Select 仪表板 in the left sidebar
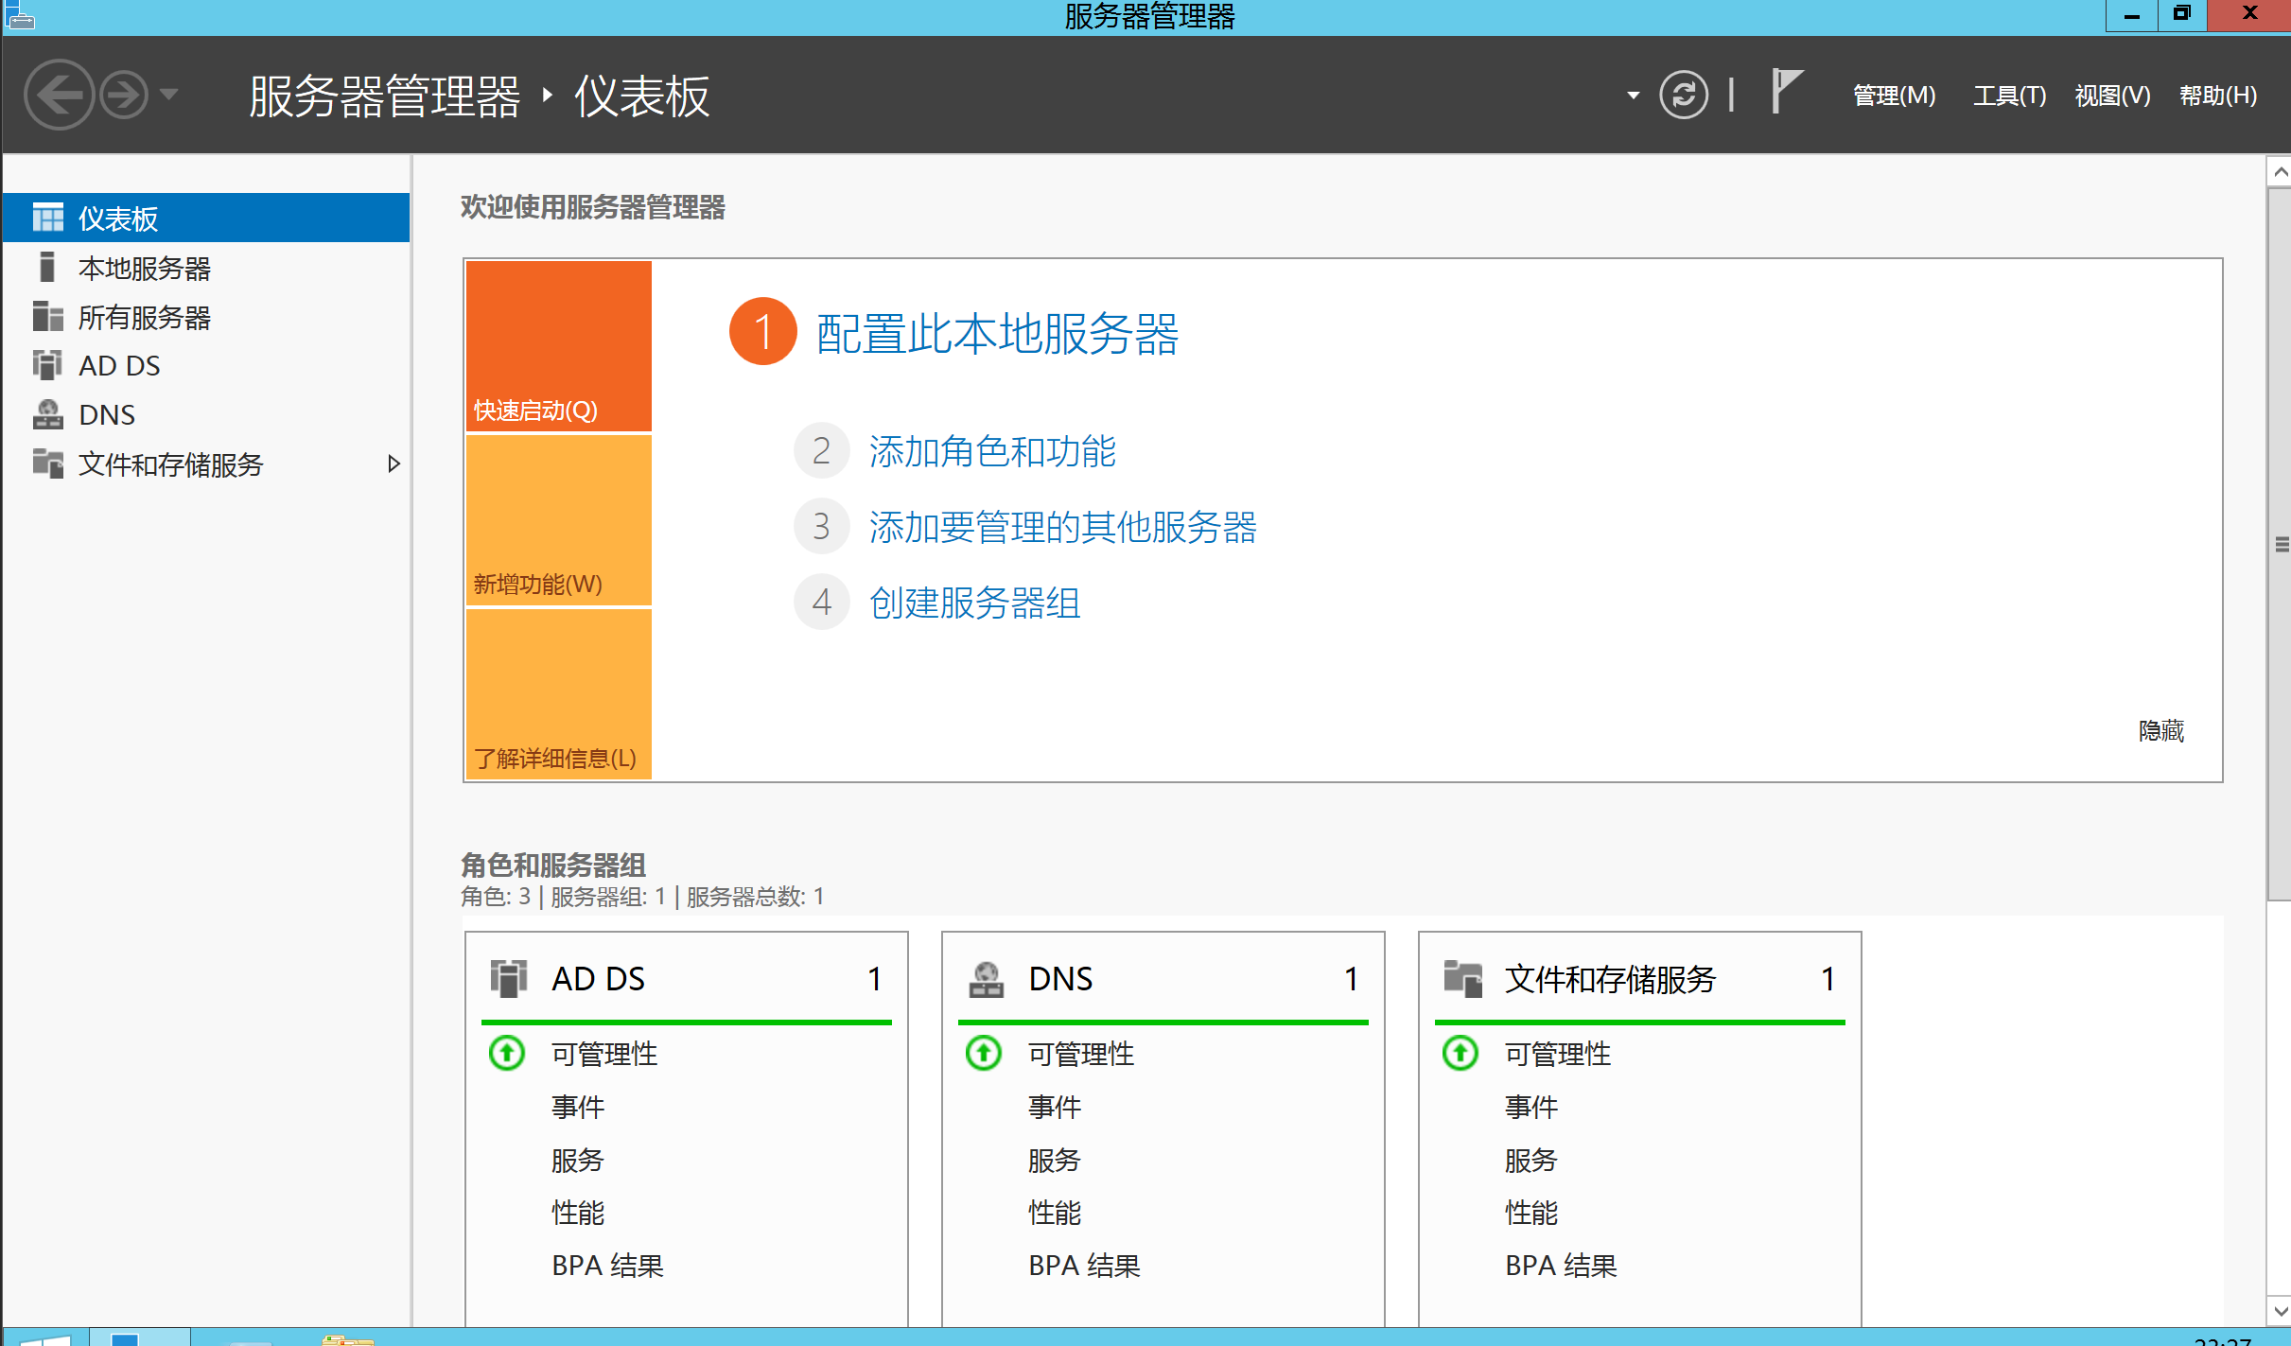The height and width of the screenshot is (1346, 2291). point(206,218)
